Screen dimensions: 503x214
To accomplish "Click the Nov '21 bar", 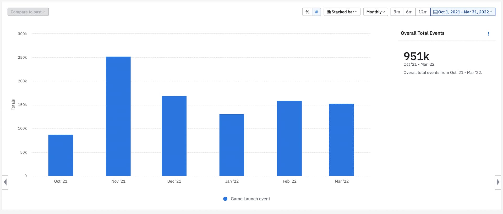I will [x=118, y=116].
